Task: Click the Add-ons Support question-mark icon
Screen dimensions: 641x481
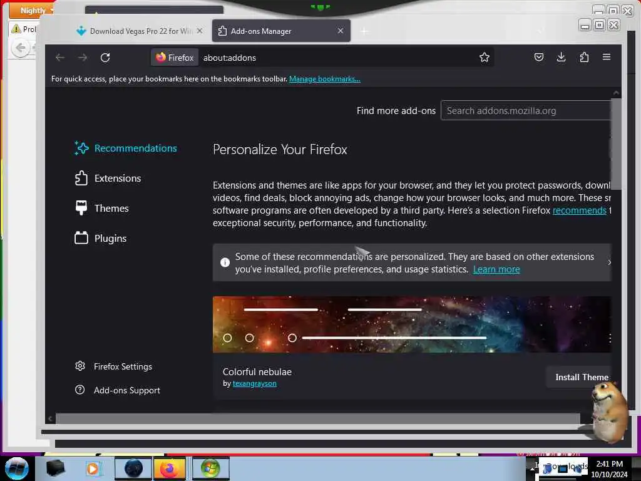Action: (80, 390)
